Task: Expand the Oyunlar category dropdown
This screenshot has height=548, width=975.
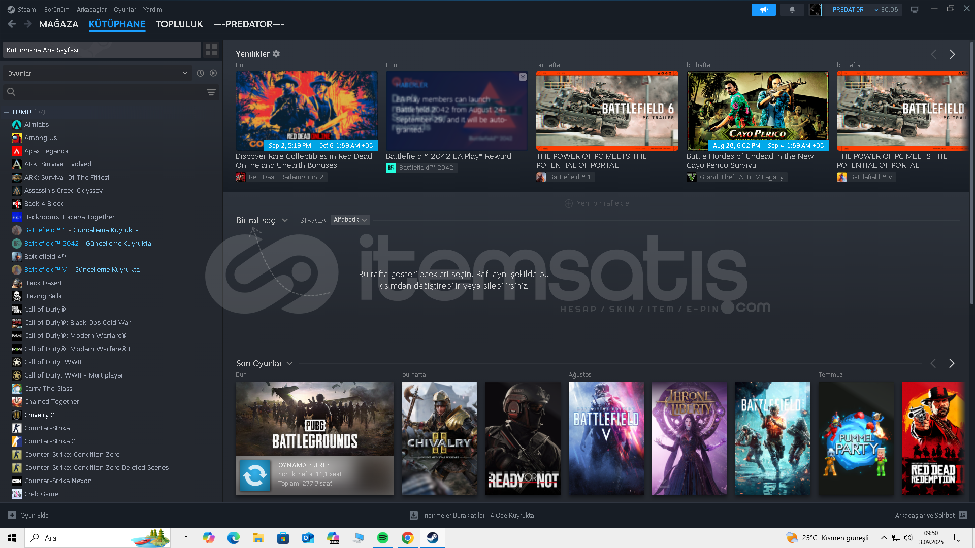Action: pyautogui.click(x=97, y=73)
